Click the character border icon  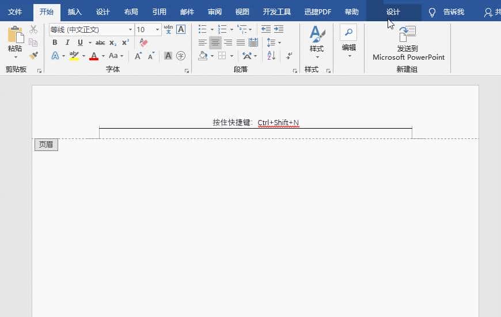pyautogui.click(x=181, y=29)
